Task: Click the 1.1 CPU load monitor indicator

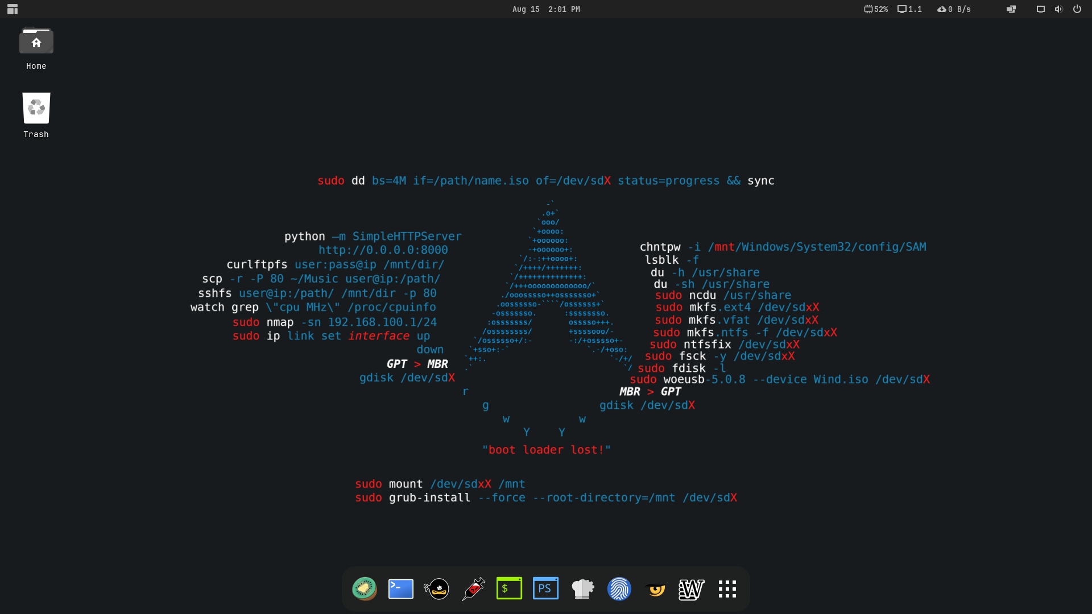Action: pyautogui.click(x=909, y=9)
